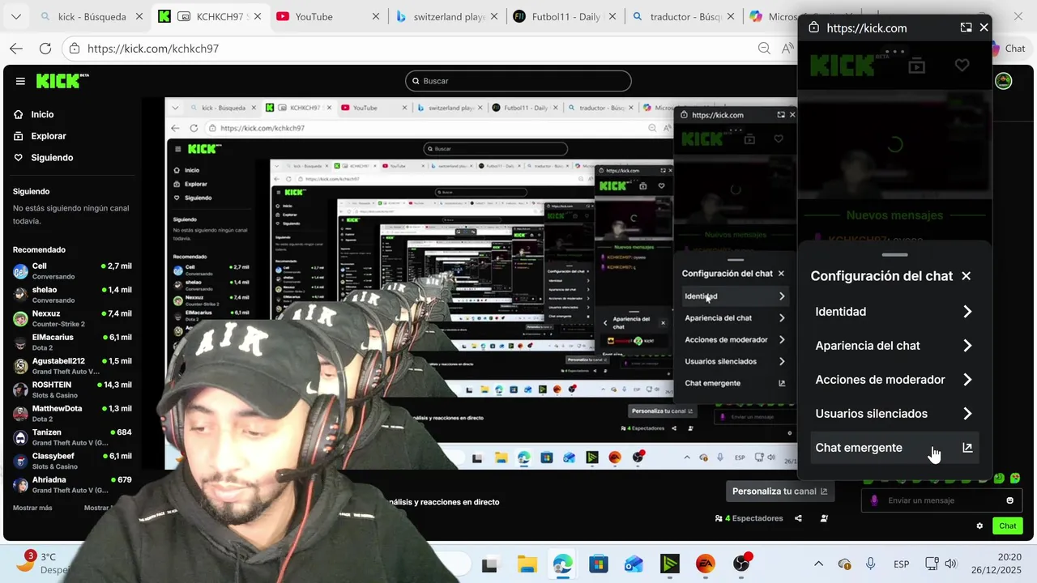Click the Buscar search box
Viewport: 1037px width, 583px height.
518,81
